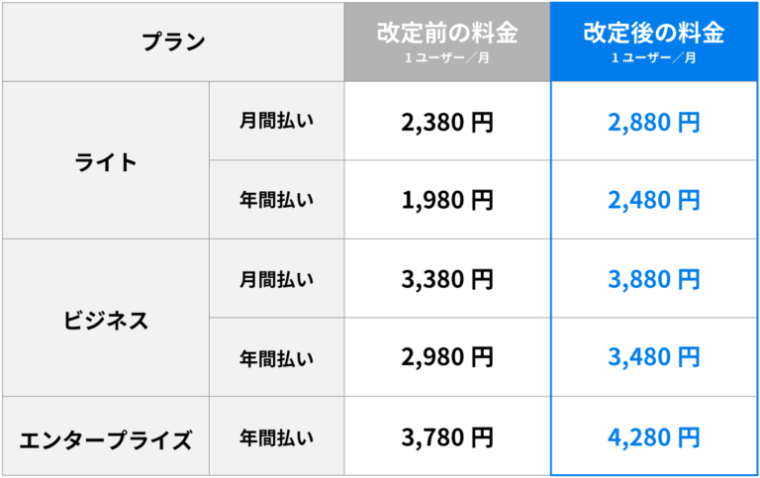
Task: Select the blue 改定後の料金 column header
Action: pyautogui.click(x=653, y=43)
